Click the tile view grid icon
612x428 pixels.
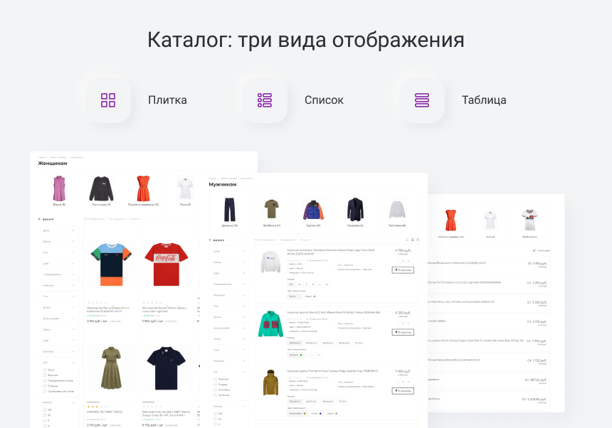[x=108, y=100]
